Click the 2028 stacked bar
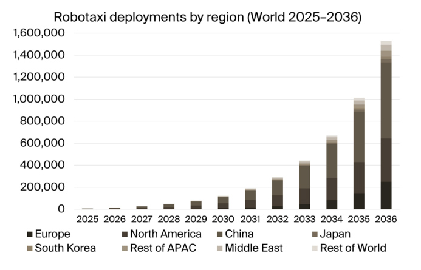The image size is (421, 270). click(169, 206)
